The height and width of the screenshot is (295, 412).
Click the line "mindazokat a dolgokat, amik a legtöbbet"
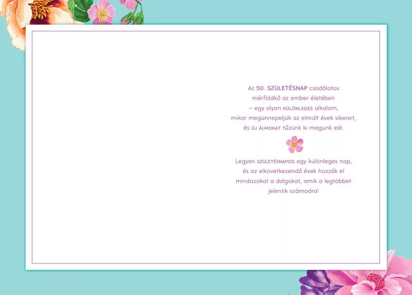(293, 181)
